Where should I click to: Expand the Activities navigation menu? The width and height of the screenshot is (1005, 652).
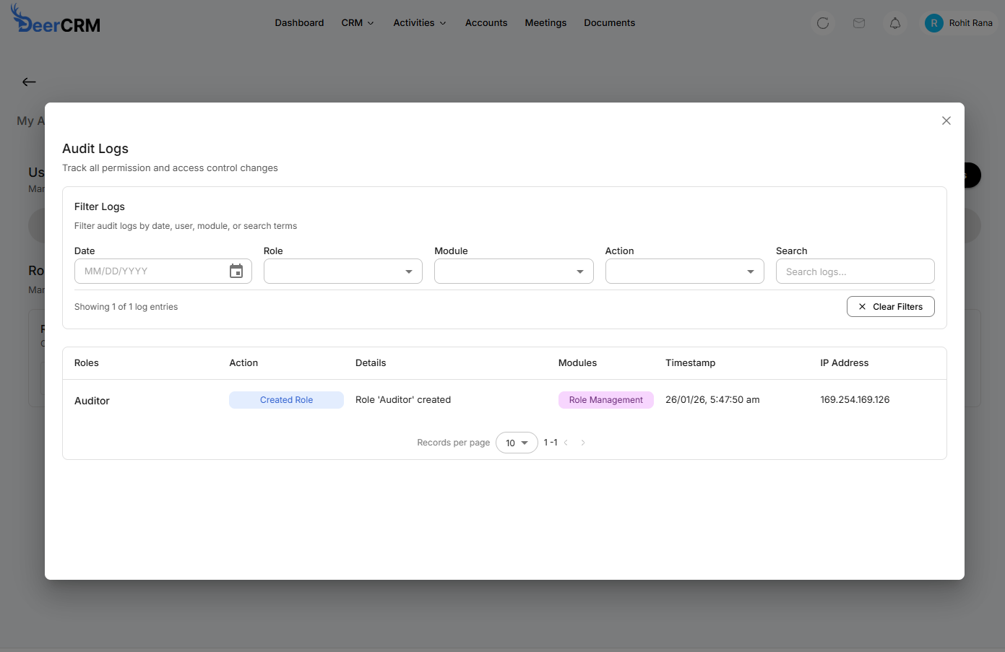(419, 22)
